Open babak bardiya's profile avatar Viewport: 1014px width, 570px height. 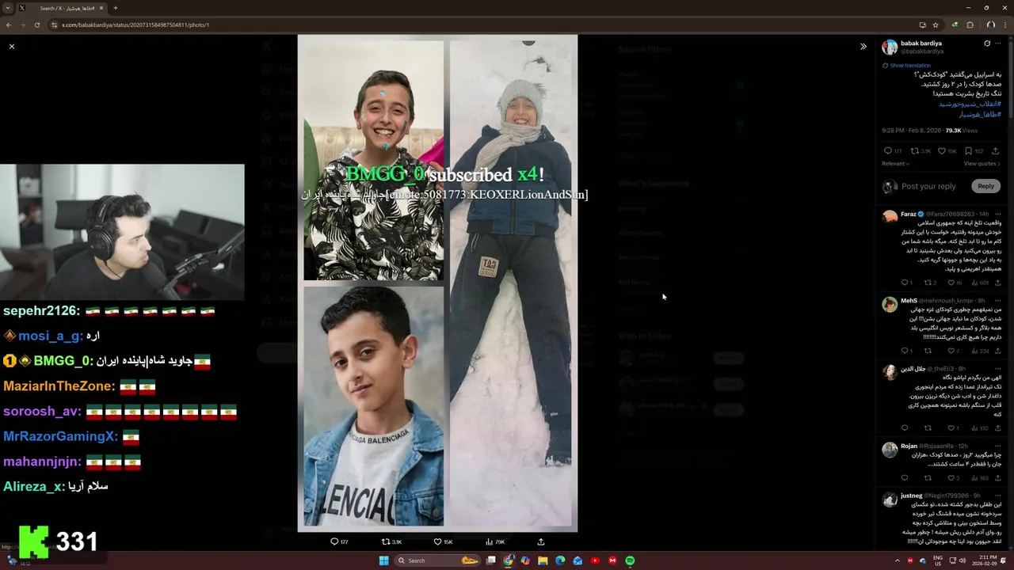click(x=890, y=47)
